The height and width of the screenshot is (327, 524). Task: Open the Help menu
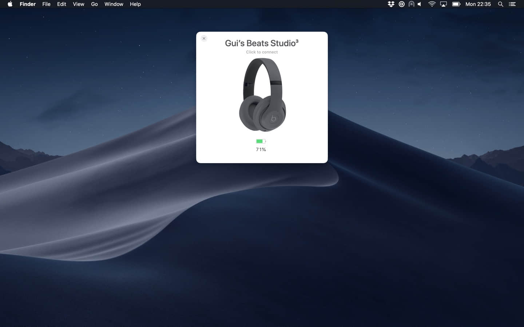click(135, 4)
